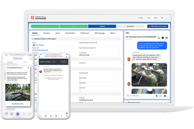Open the Road Closure Map link
This screenshot has width=194, height=129.
[x=18, y=104]
